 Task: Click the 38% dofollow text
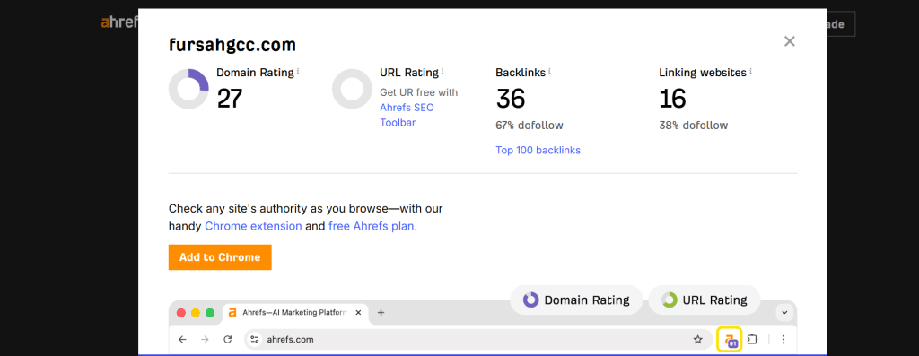pos(694,126)
